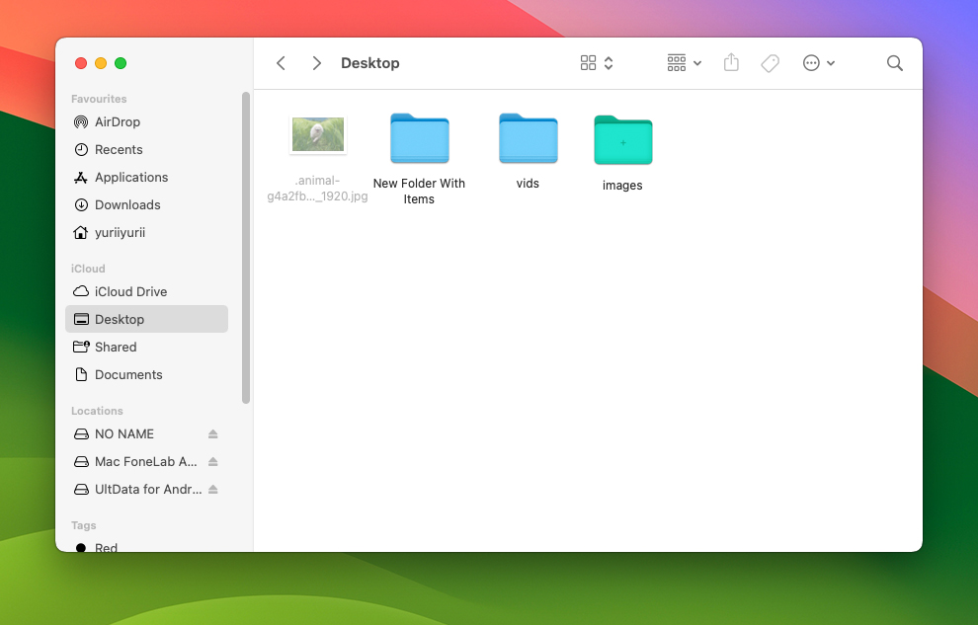The height and width of the screenshot is (625, 978).
Task: Open Recents in the sidebar
Action: [x=146, y=149]
